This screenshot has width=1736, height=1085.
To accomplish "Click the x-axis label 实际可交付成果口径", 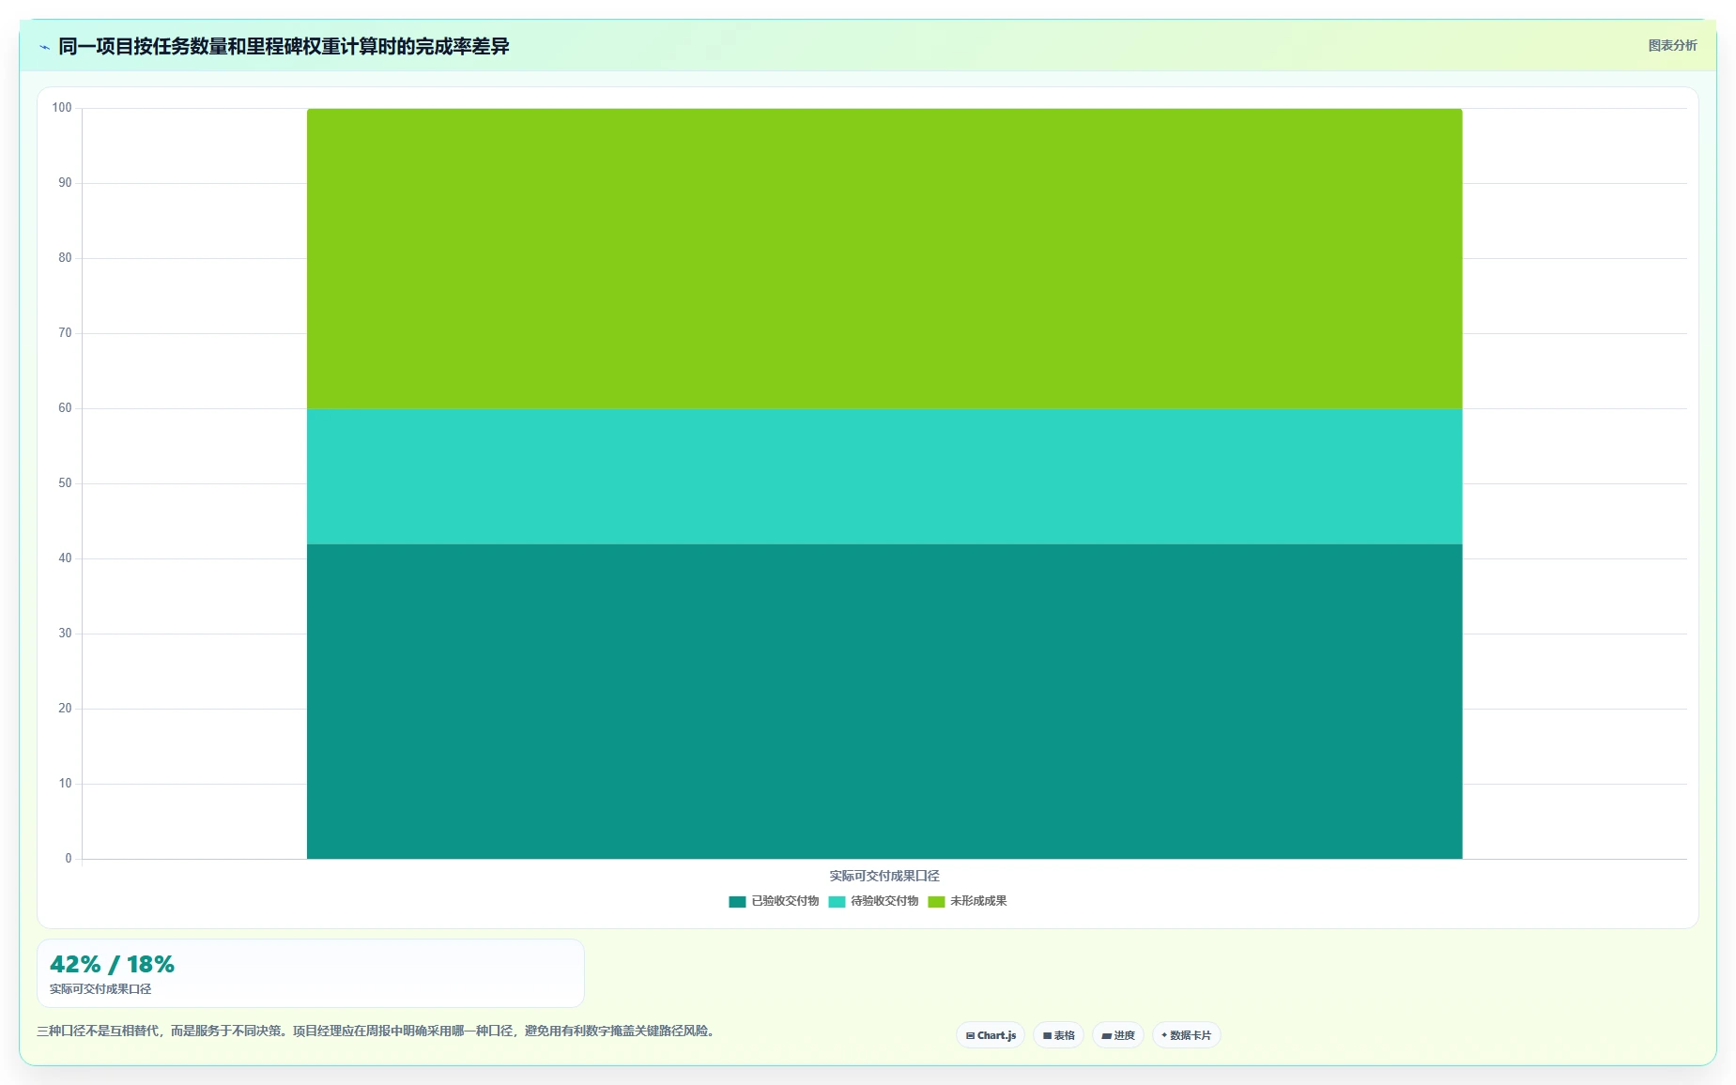I will click(x=884, y=876).
